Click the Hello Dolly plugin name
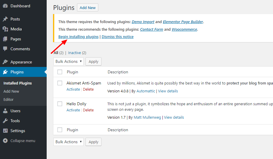The height and width of the screenshot is (159, 273). coord(76,104)
